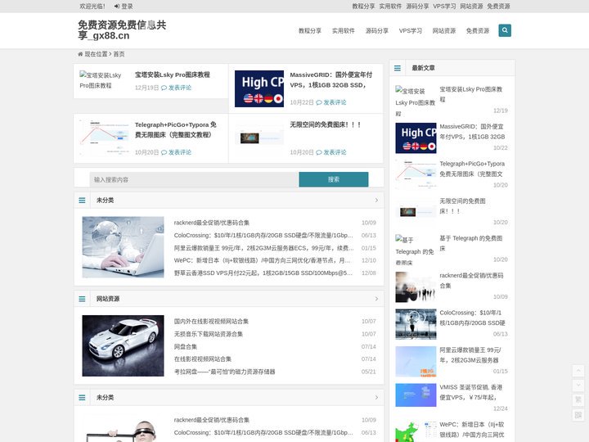This screenshot has height=442, width=589.
Task: Open the laptop globe image in first 未分类 section
Action: pyautogui.click(x=123, y=247)
